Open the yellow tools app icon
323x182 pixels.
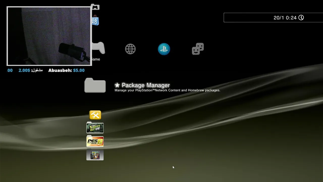click(95, 115)
